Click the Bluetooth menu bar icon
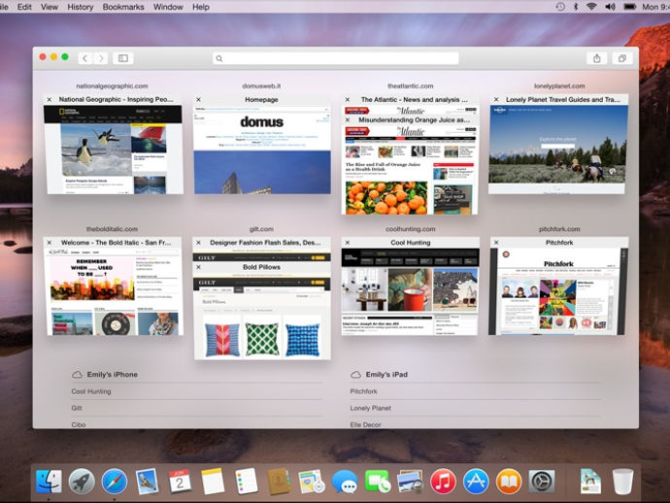The width and height of the screenshot is (670, 503). click(576, 7)
